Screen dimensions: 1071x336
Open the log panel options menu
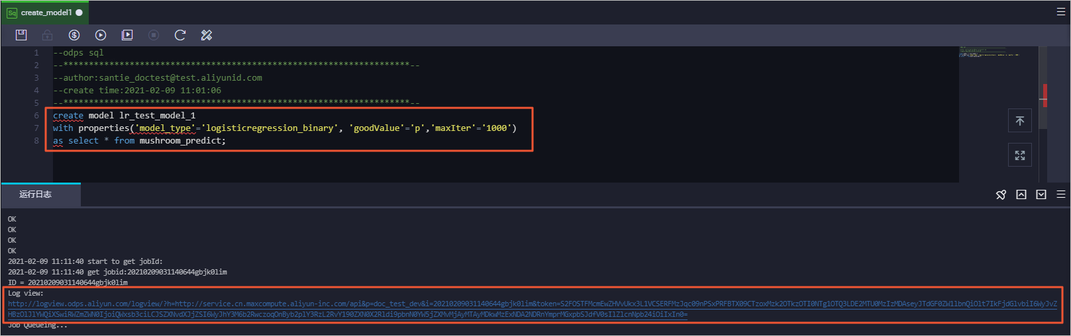[1061, 194]
